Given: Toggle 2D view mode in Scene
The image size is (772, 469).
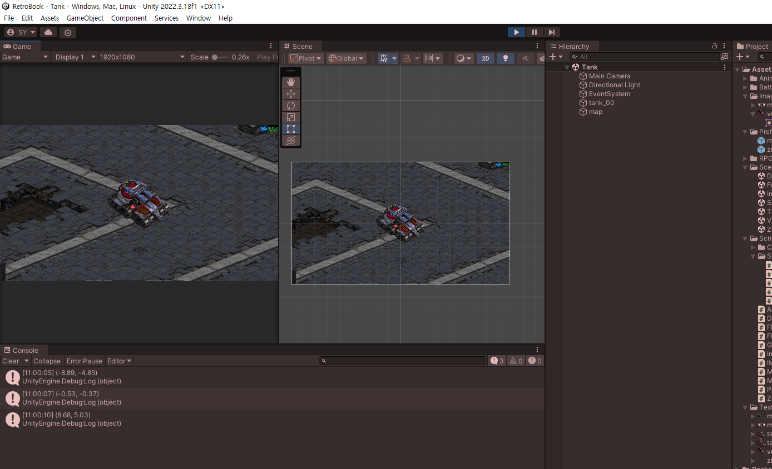Looking at the screenshot, I should tap(486, 58).
